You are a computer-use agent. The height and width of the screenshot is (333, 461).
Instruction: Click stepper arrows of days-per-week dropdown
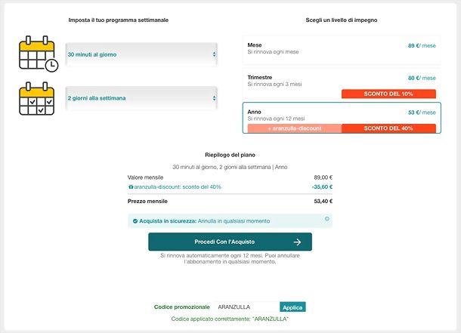click(214, 98)
